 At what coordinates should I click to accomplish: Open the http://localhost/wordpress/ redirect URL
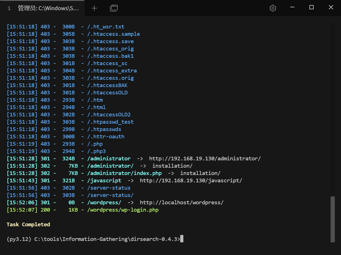(x=182, y=203)
